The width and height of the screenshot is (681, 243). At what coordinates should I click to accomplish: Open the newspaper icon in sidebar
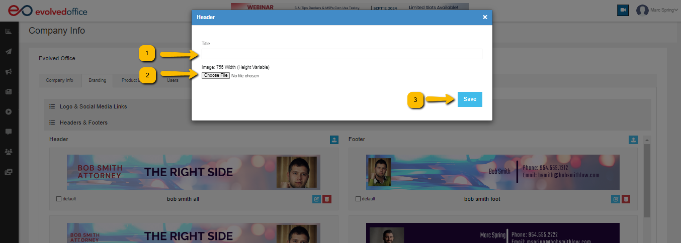point(9,92)
